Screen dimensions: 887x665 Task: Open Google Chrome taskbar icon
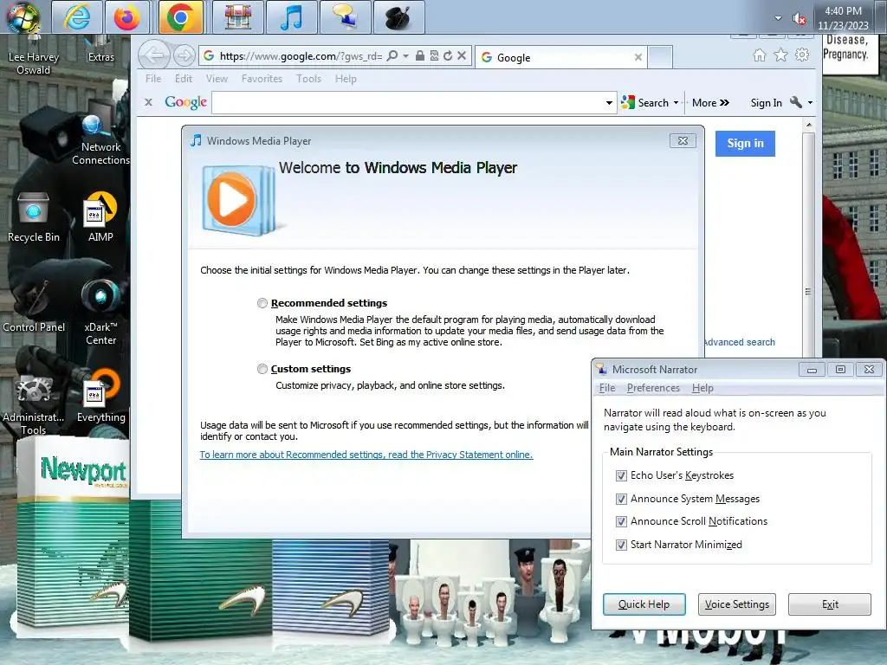(x=180, y=17)
